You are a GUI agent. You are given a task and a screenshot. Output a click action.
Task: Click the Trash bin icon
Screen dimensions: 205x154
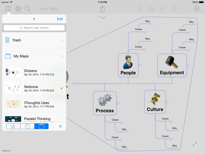click(x=7, y=40)
